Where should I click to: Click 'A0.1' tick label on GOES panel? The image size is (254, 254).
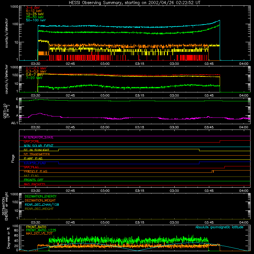tap(15, 123)
